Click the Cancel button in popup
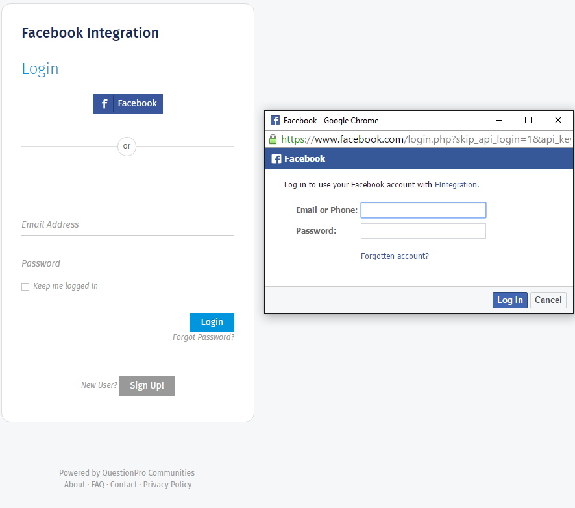Image resolution: width=575 pixels, height=508 pixels. click(x=548, y=300)
